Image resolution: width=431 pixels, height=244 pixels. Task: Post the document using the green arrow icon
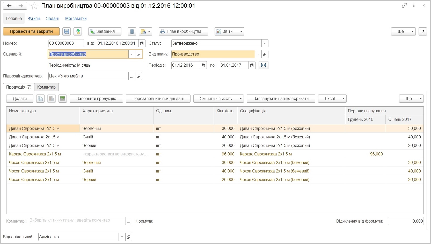coord(77,32)
